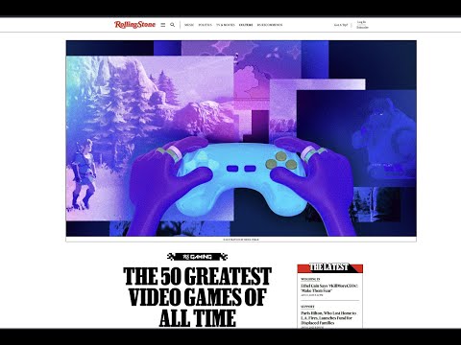Screen dimensions: 461x345
Task: Click the category label above Paris Hilton story
Action: click(x=307, y=307)
